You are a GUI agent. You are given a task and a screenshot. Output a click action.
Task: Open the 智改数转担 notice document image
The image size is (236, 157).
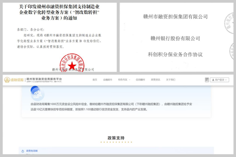(x=59, y=37)
